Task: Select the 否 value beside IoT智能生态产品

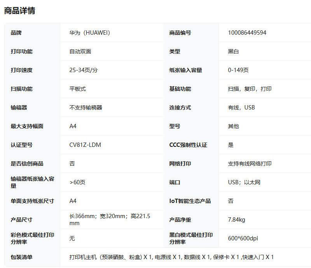Action: point(231,201)
